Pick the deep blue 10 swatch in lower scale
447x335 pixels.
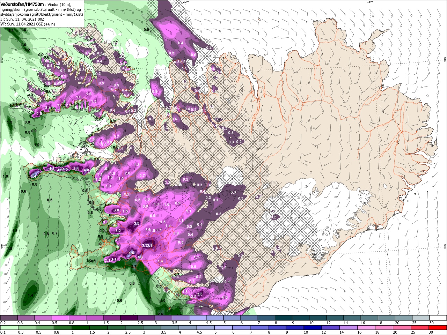click(313, 328)
